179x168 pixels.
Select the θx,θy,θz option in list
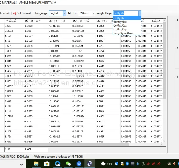coord(127,18)
